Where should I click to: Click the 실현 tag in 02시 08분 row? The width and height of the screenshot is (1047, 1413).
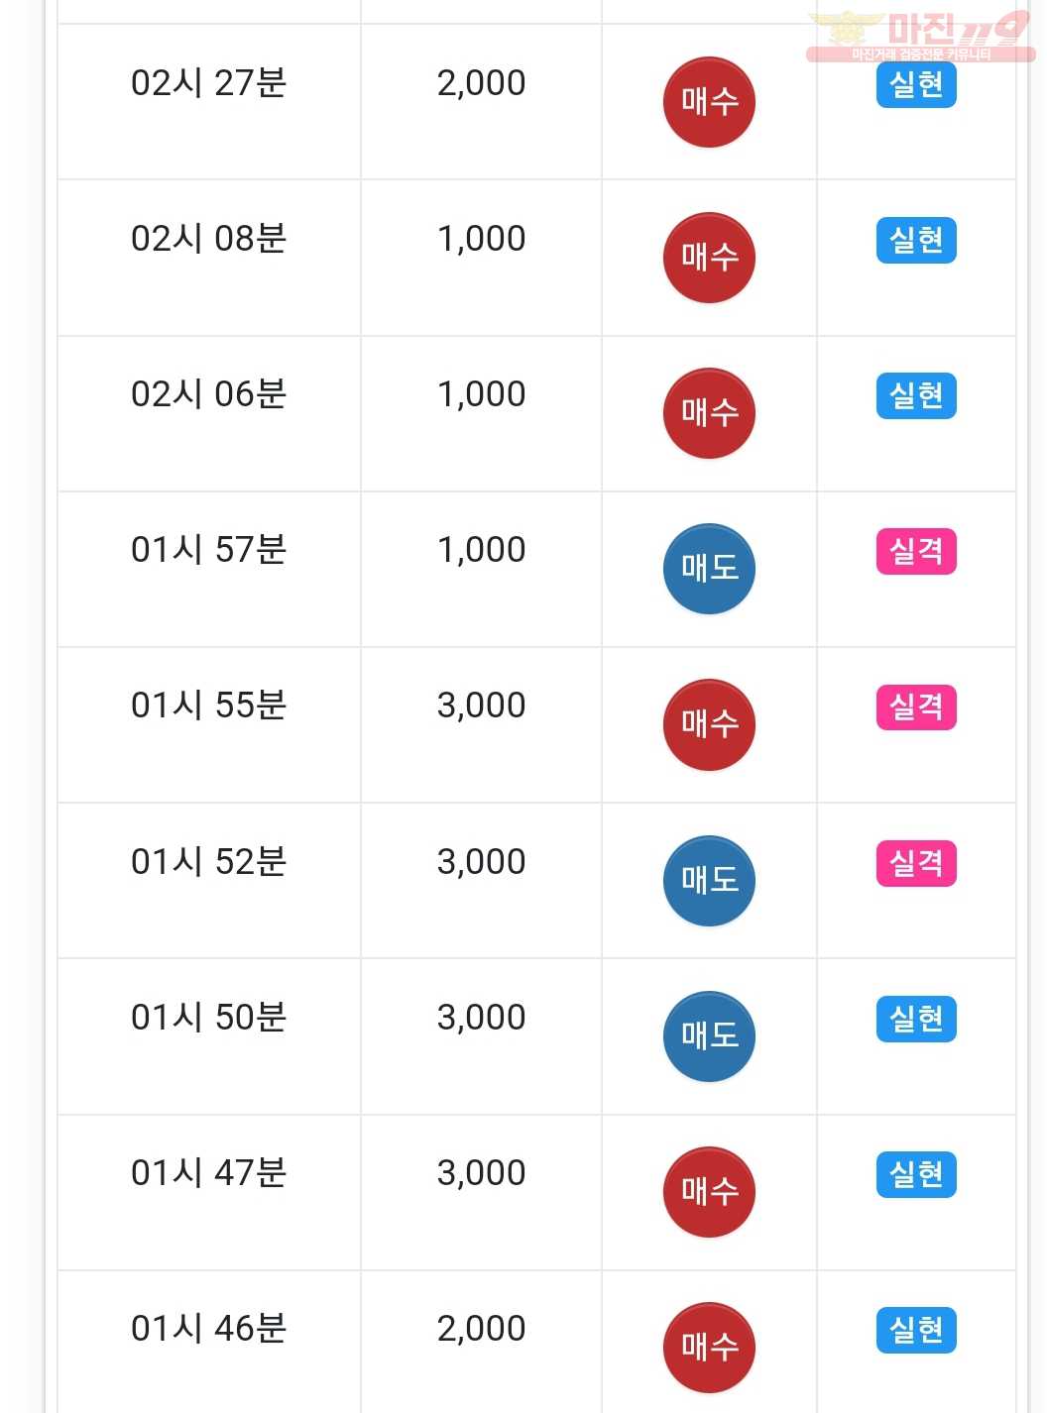pyautogui.click(x=916, y=241)
